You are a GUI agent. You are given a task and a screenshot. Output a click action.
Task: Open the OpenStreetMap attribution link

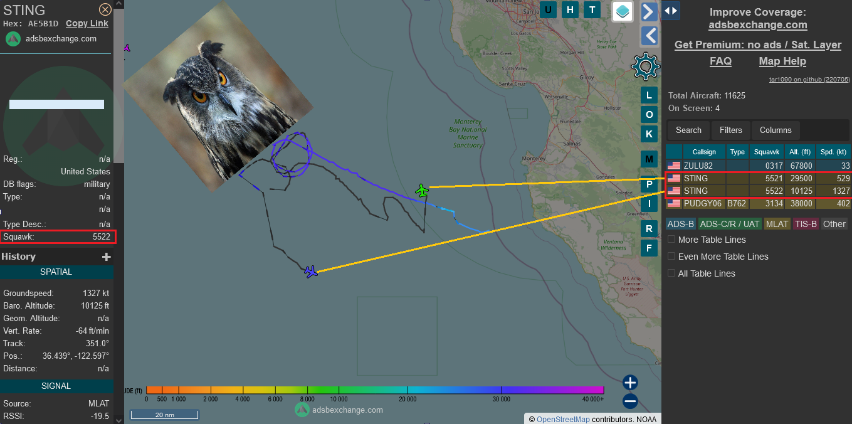tap(563, 419)
